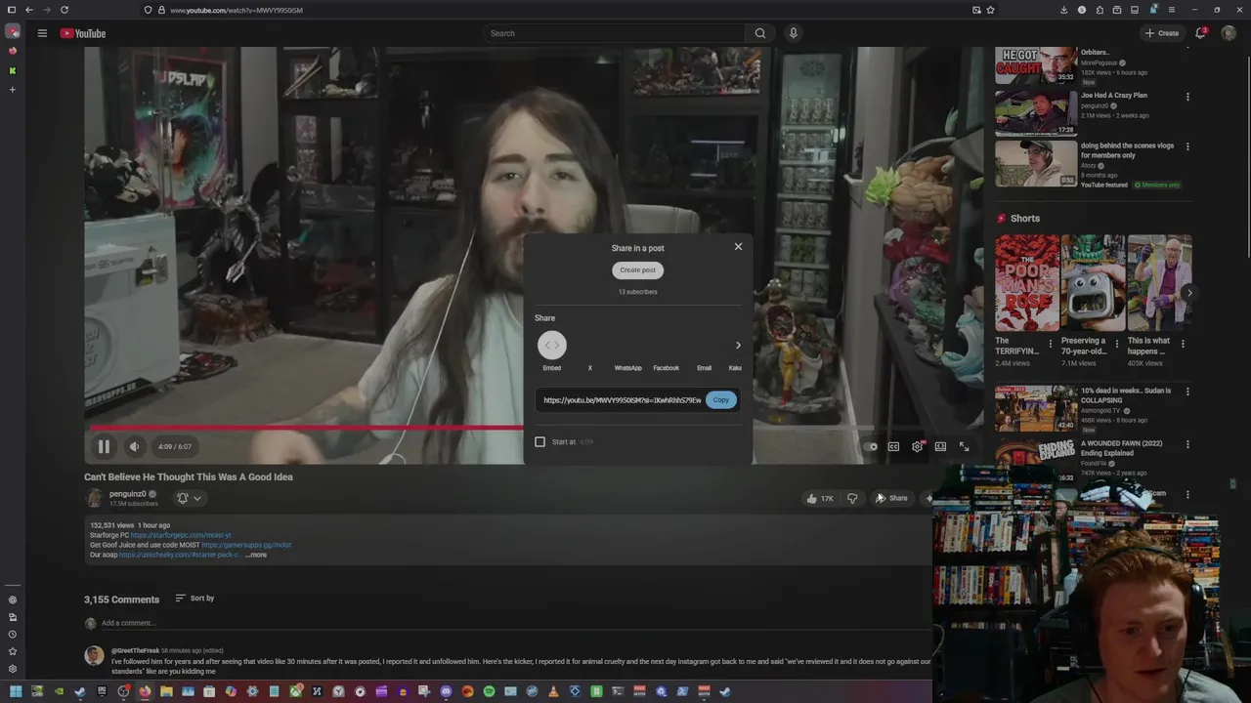The width and height of the screenshot is (1251, 703).
Task: Open the YouTube guide hamburger menu
Action: [x=42, y=33]
